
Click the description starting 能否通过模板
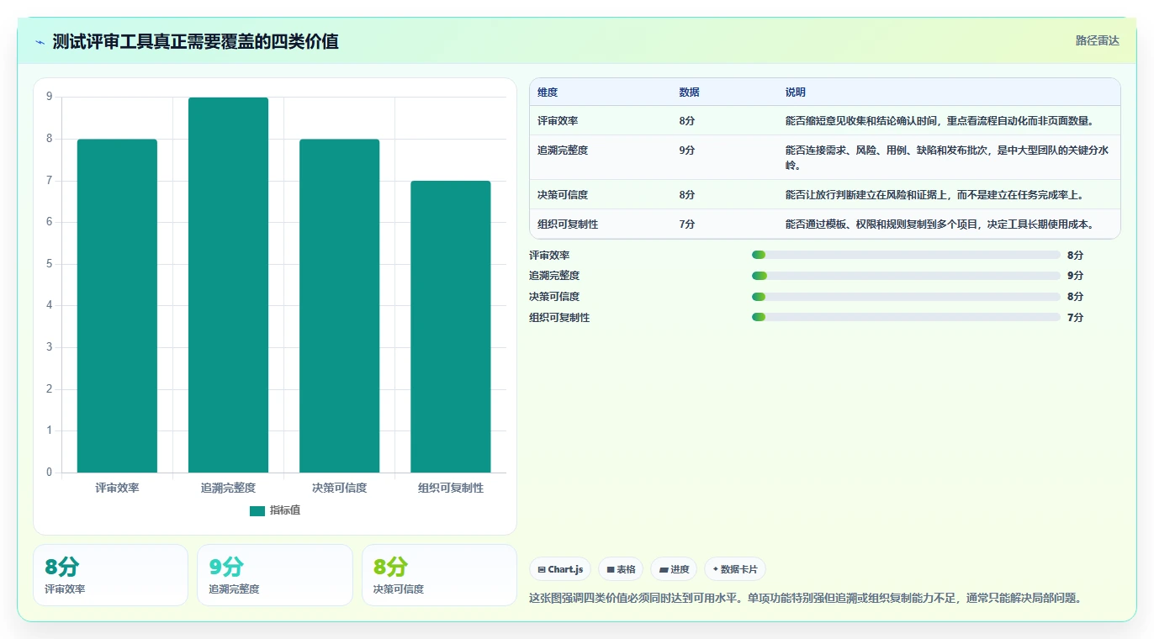pos(940,224)
